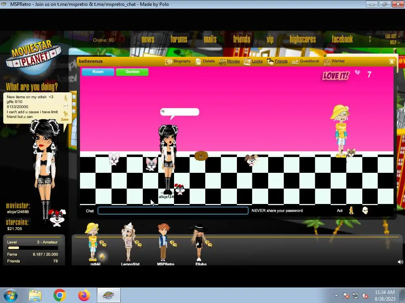This screenshot has height=303, width=405.
Task: Click the yellow-hat avatar in the room
Action: pos(341,131)
